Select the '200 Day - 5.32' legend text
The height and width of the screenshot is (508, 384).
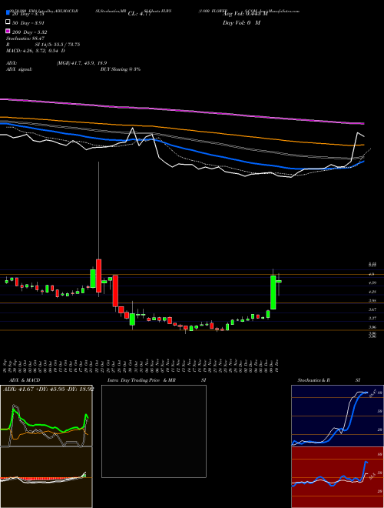(30, 32)
